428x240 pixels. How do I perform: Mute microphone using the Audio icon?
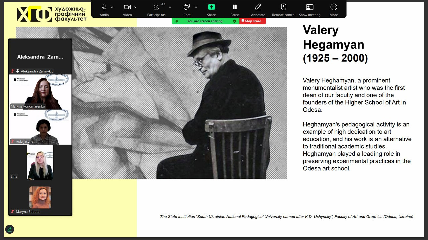pyautogui.click(x=104, y=7)
